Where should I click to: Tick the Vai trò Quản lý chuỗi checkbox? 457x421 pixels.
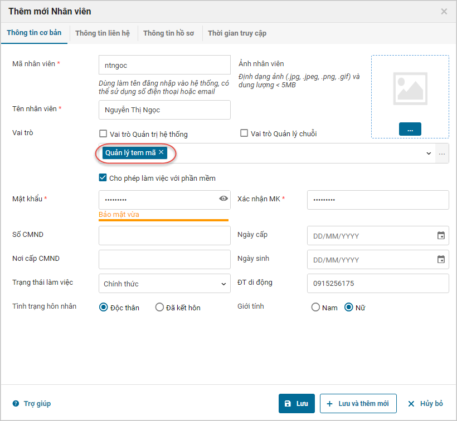(x=244, y=133)
